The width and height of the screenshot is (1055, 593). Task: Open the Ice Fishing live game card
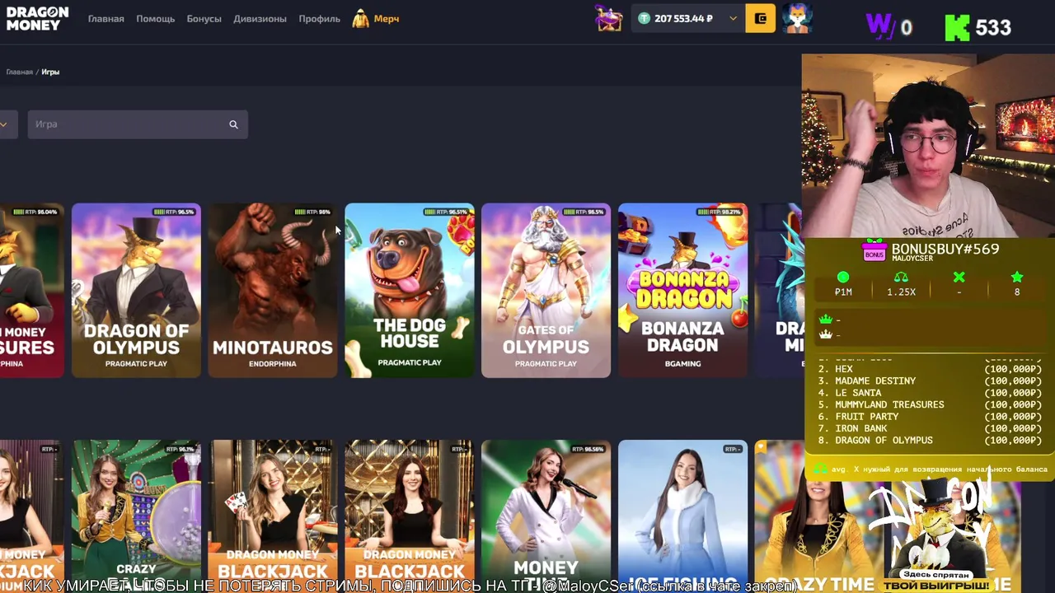[x=682, y=516]
